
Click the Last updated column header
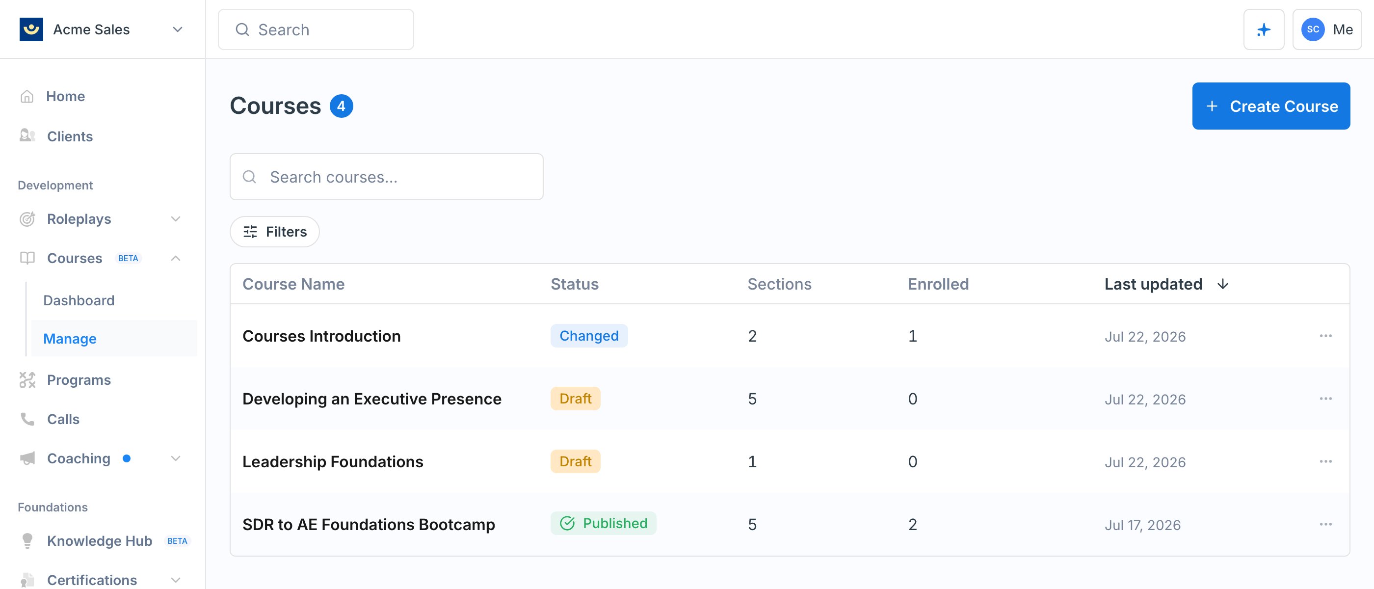coord(1153,284)
